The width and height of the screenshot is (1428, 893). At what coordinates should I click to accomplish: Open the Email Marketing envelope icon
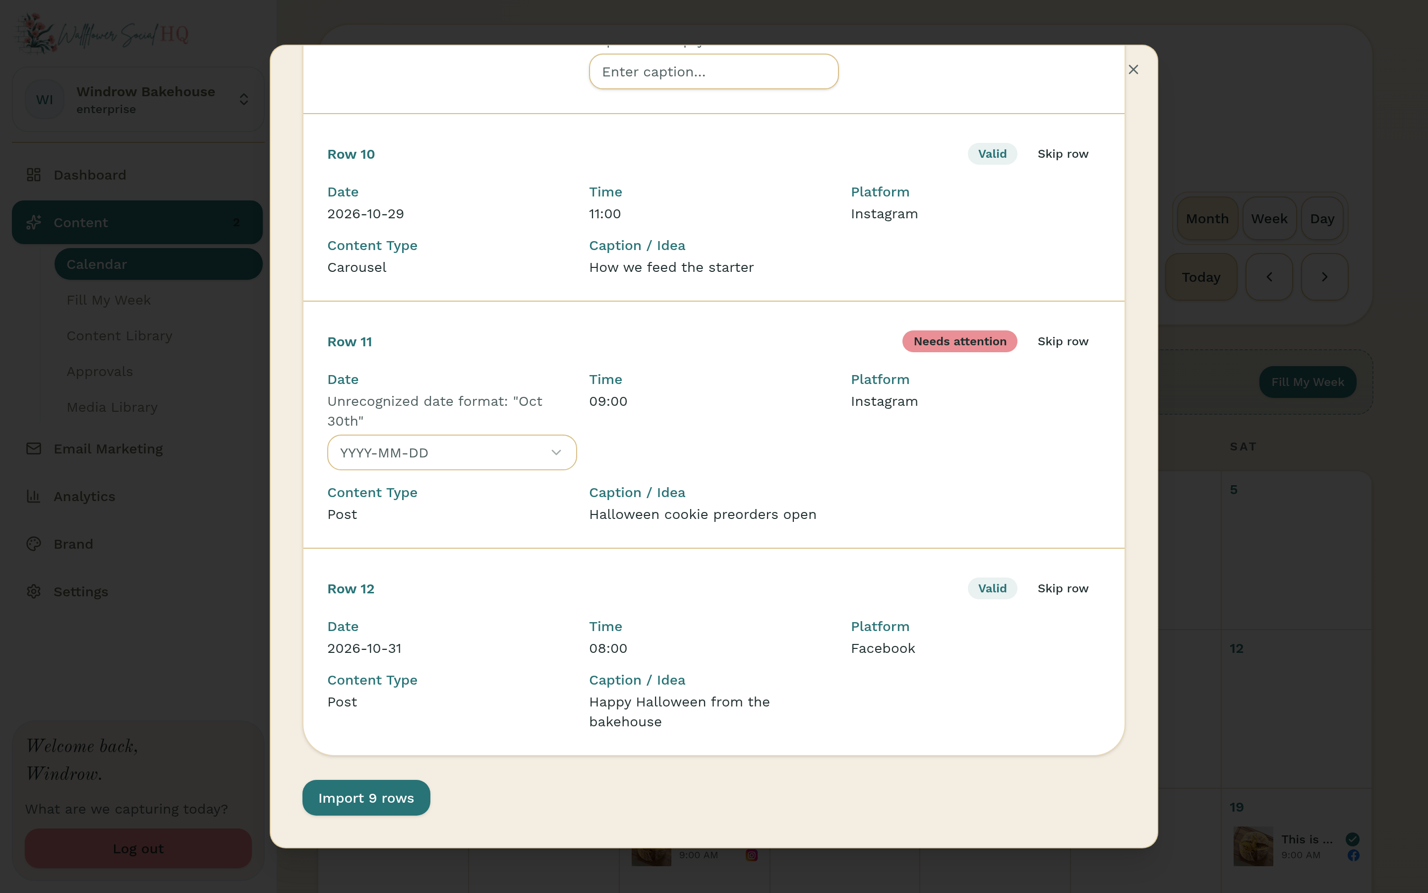34,449
